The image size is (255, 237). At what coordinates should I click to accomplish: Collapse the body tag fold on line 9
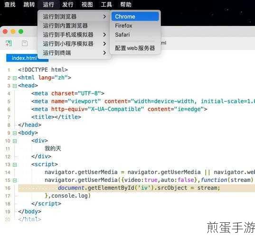coord(15,133)
